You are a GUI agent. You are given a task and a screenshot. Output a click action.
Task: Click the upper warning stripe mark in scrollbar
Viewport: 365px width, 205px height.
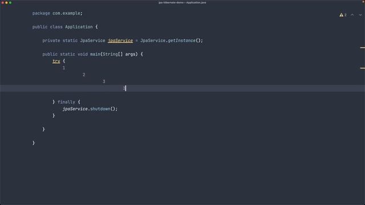[363, 48]
